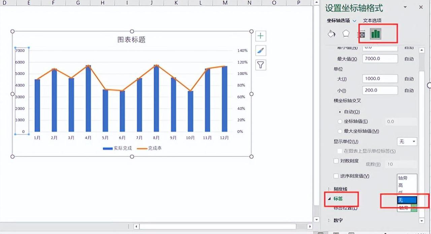Select the 坐标轴值(E) radio button
This screenshot has height=234, width=431.
pyautogui.click(x=340, y=121)
